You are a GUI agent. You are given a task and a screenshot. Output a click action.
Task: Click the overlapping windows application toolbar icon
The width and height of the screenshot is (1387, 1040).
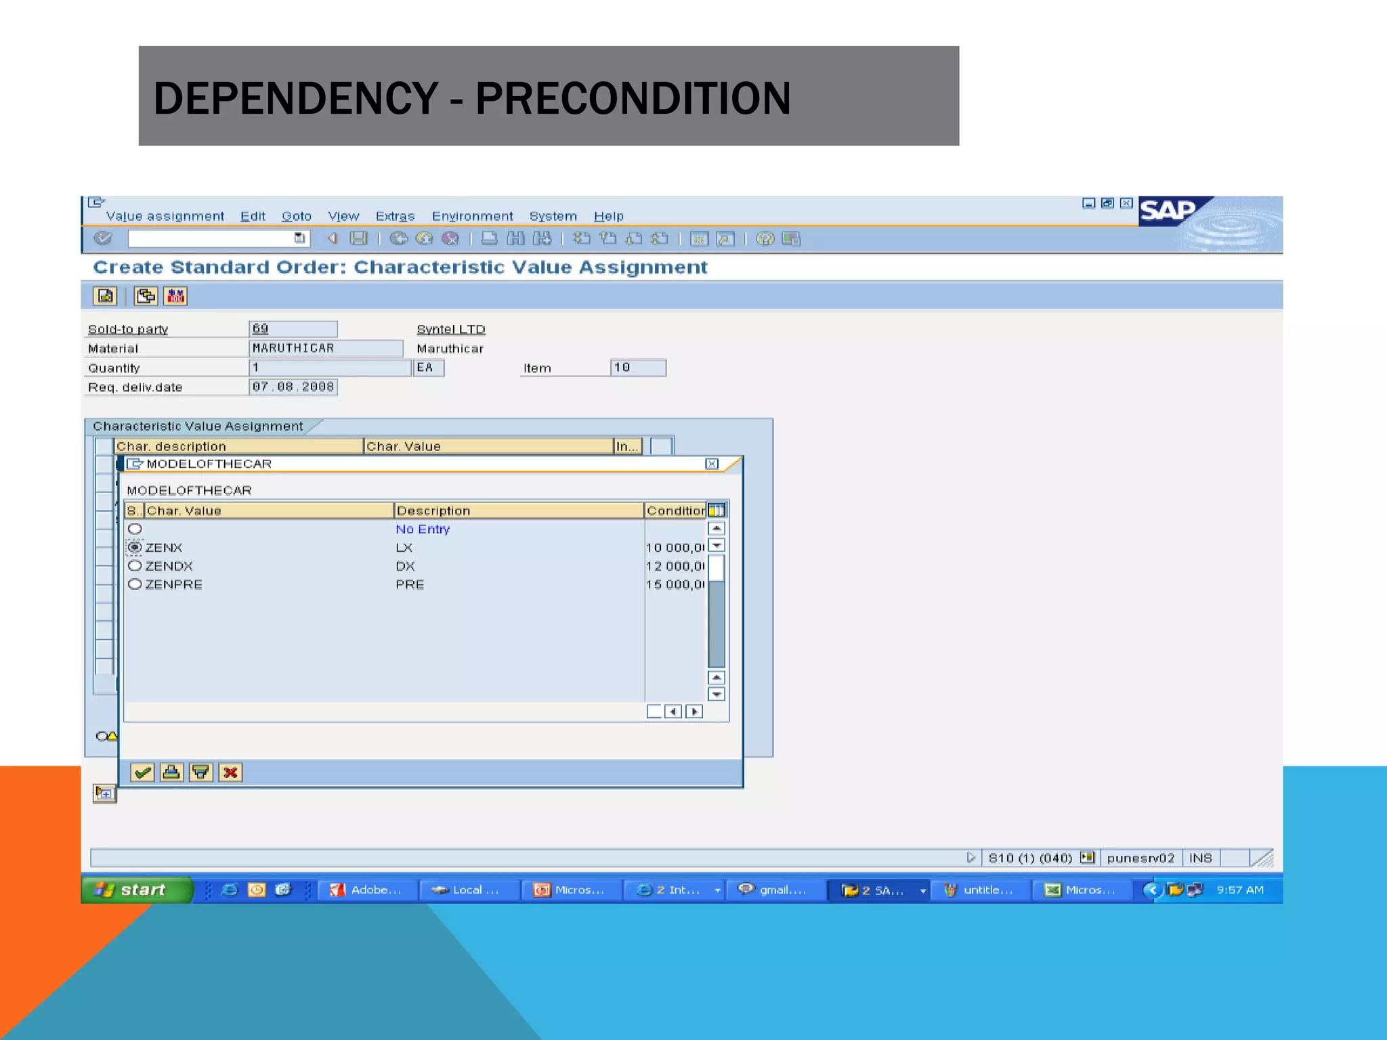[146, 296]
